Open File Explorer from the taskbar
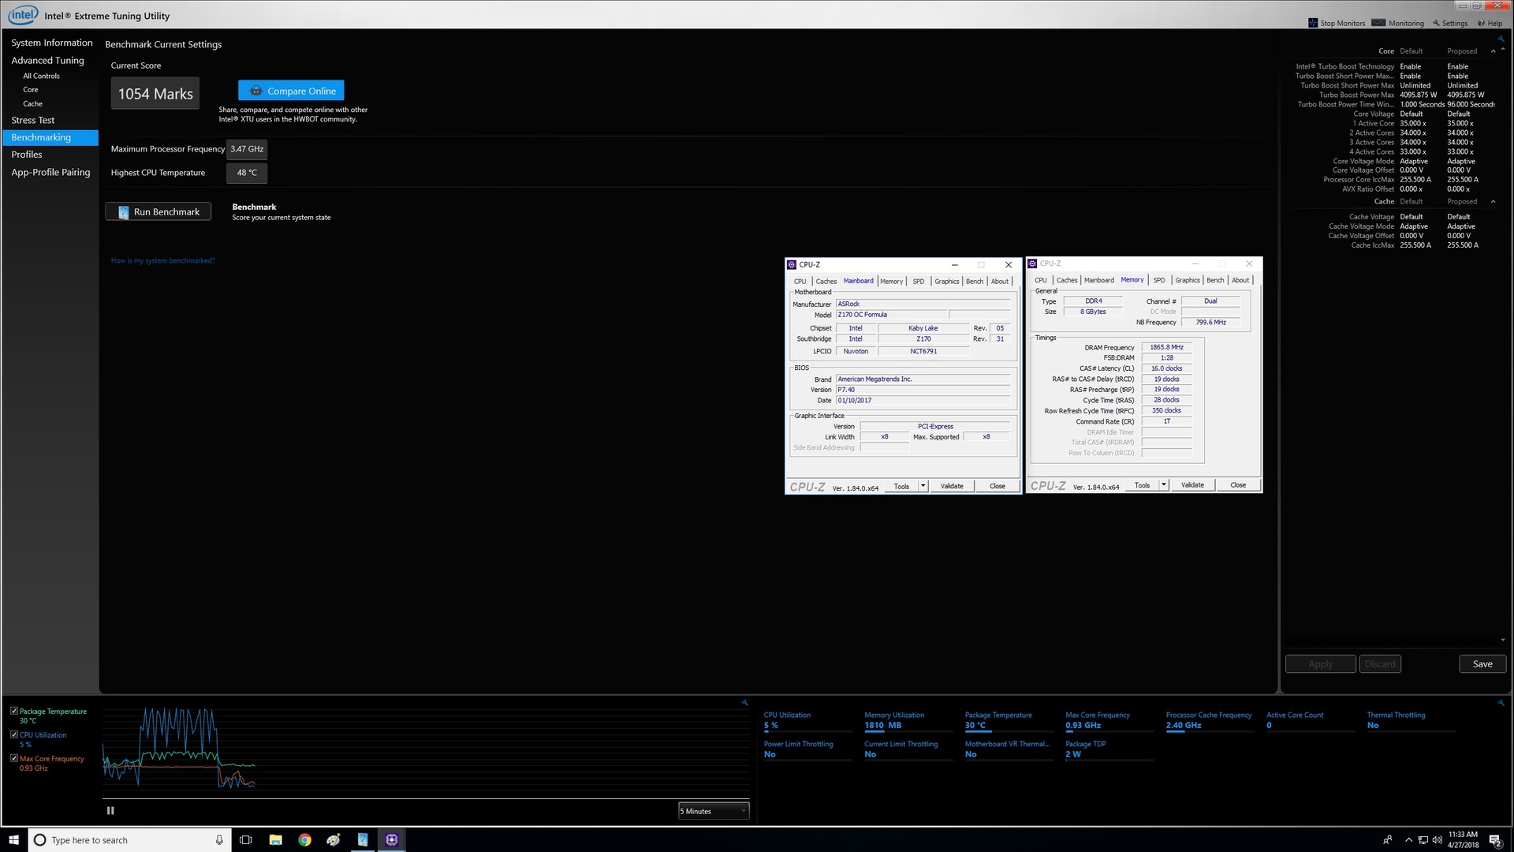The width and height of the screenshot is (1514, 852). [275, 840]
